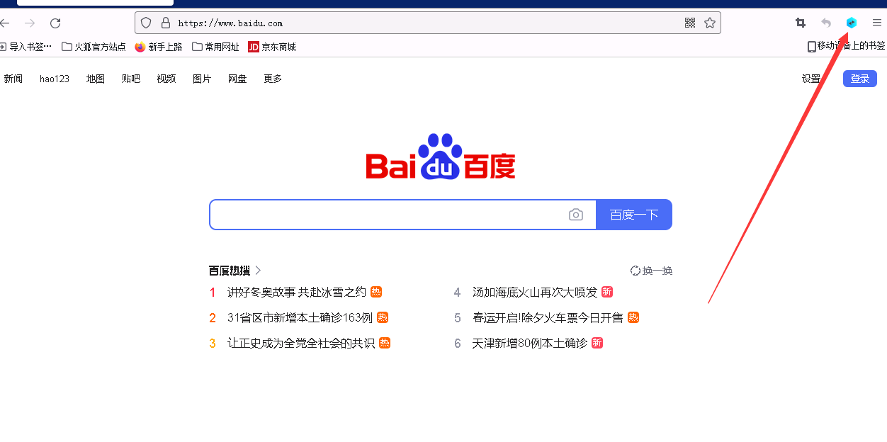Click the 热 badge beside 讲好冬奥故事
This screenshot has width=887, height=442.
tap(376, 292)
